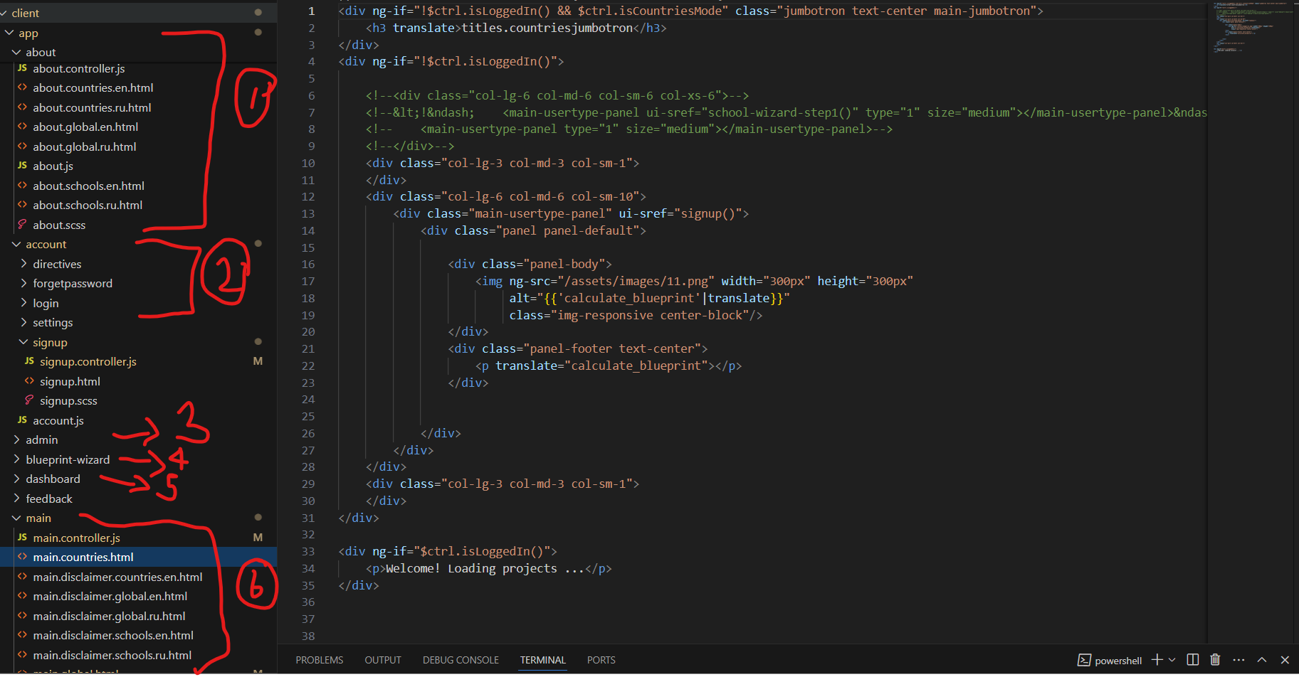1299x677 pixels.
Task: Select the powershell terminal shell icon
Action: 1085,660
